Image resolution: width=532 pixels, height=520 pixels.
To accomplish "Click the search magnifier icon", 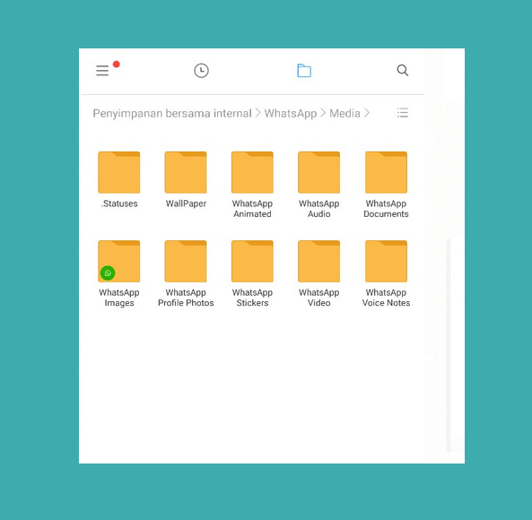I will point(403,71).
